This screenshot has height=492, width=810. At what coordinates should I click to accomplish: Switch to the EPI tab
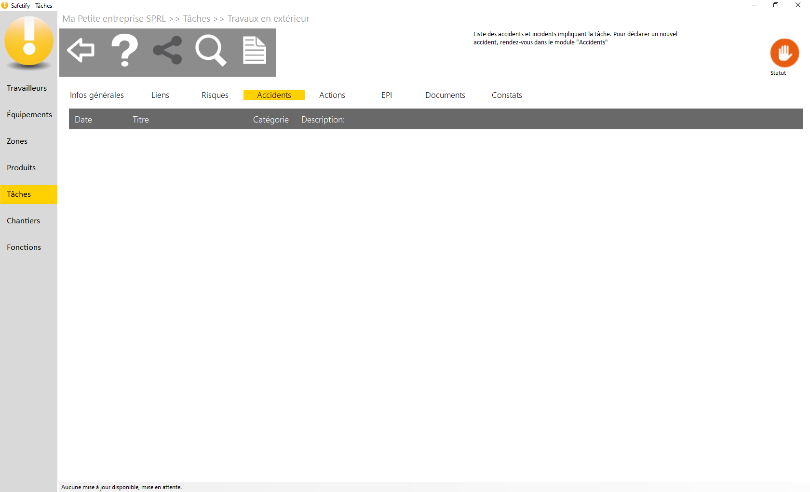click(387, 95)
